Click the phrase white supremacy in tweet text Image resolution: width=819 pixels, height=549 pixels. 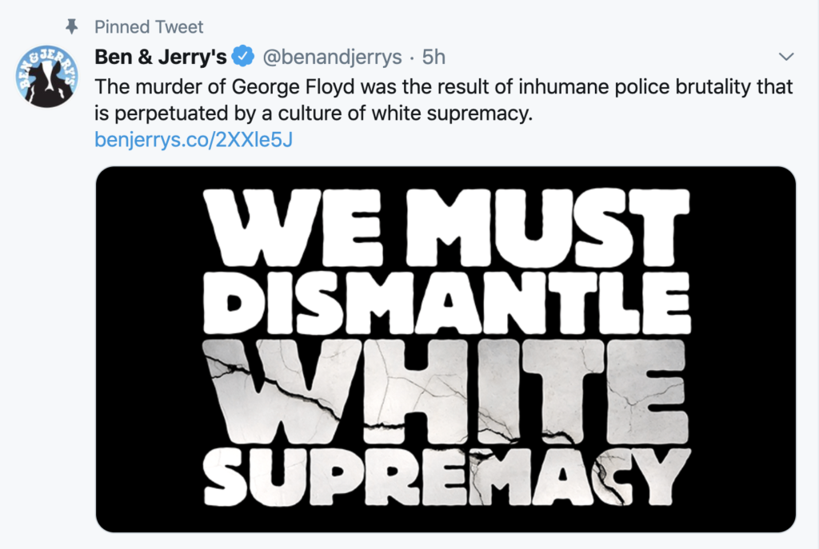pos(452,113)
